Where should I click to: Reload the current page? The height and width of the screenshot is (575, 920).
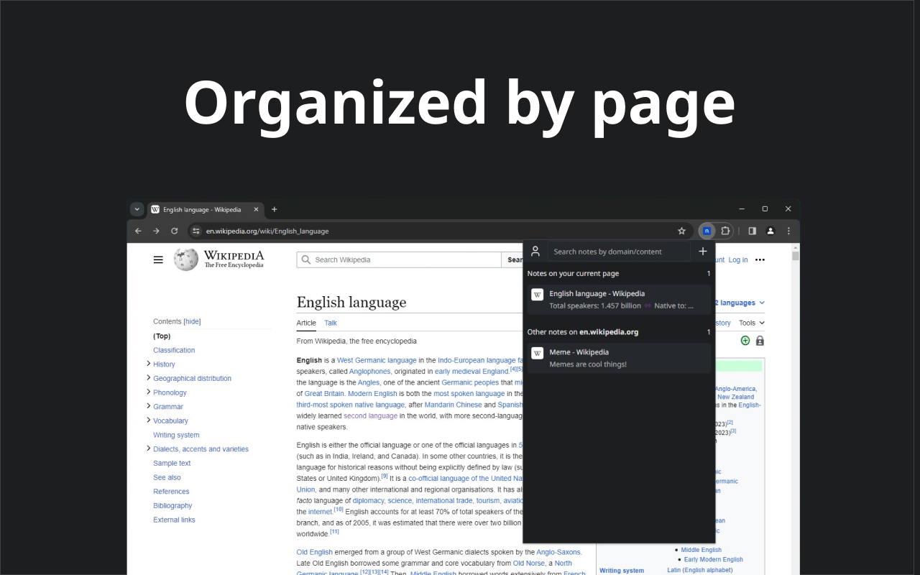tap(174, 231)
